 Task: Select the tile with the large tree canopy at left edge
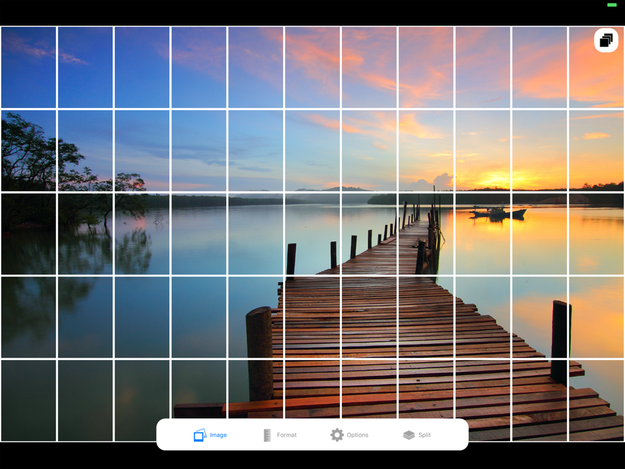28,150
